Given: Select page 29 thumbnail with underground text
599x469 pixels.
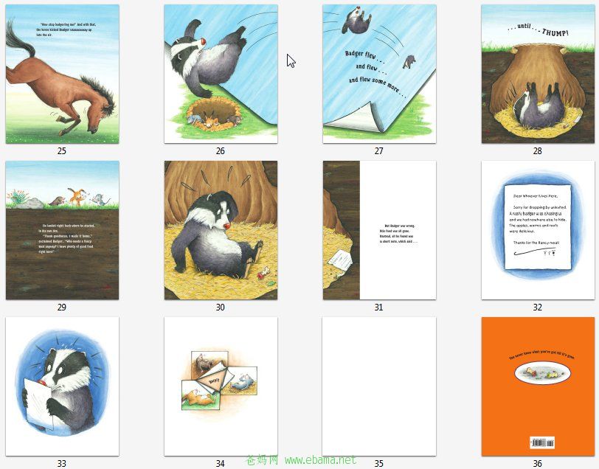Looking at the screenshot, I should (62, 230).
